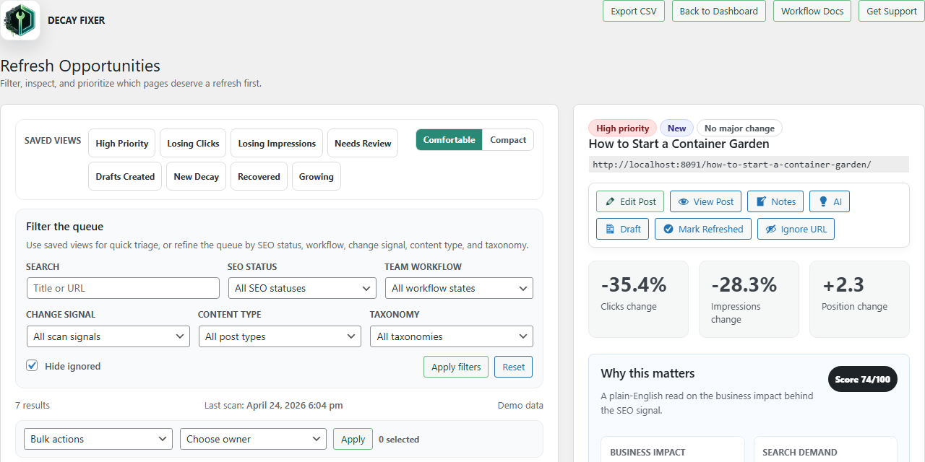Click the Demo data label

[520, 406]
